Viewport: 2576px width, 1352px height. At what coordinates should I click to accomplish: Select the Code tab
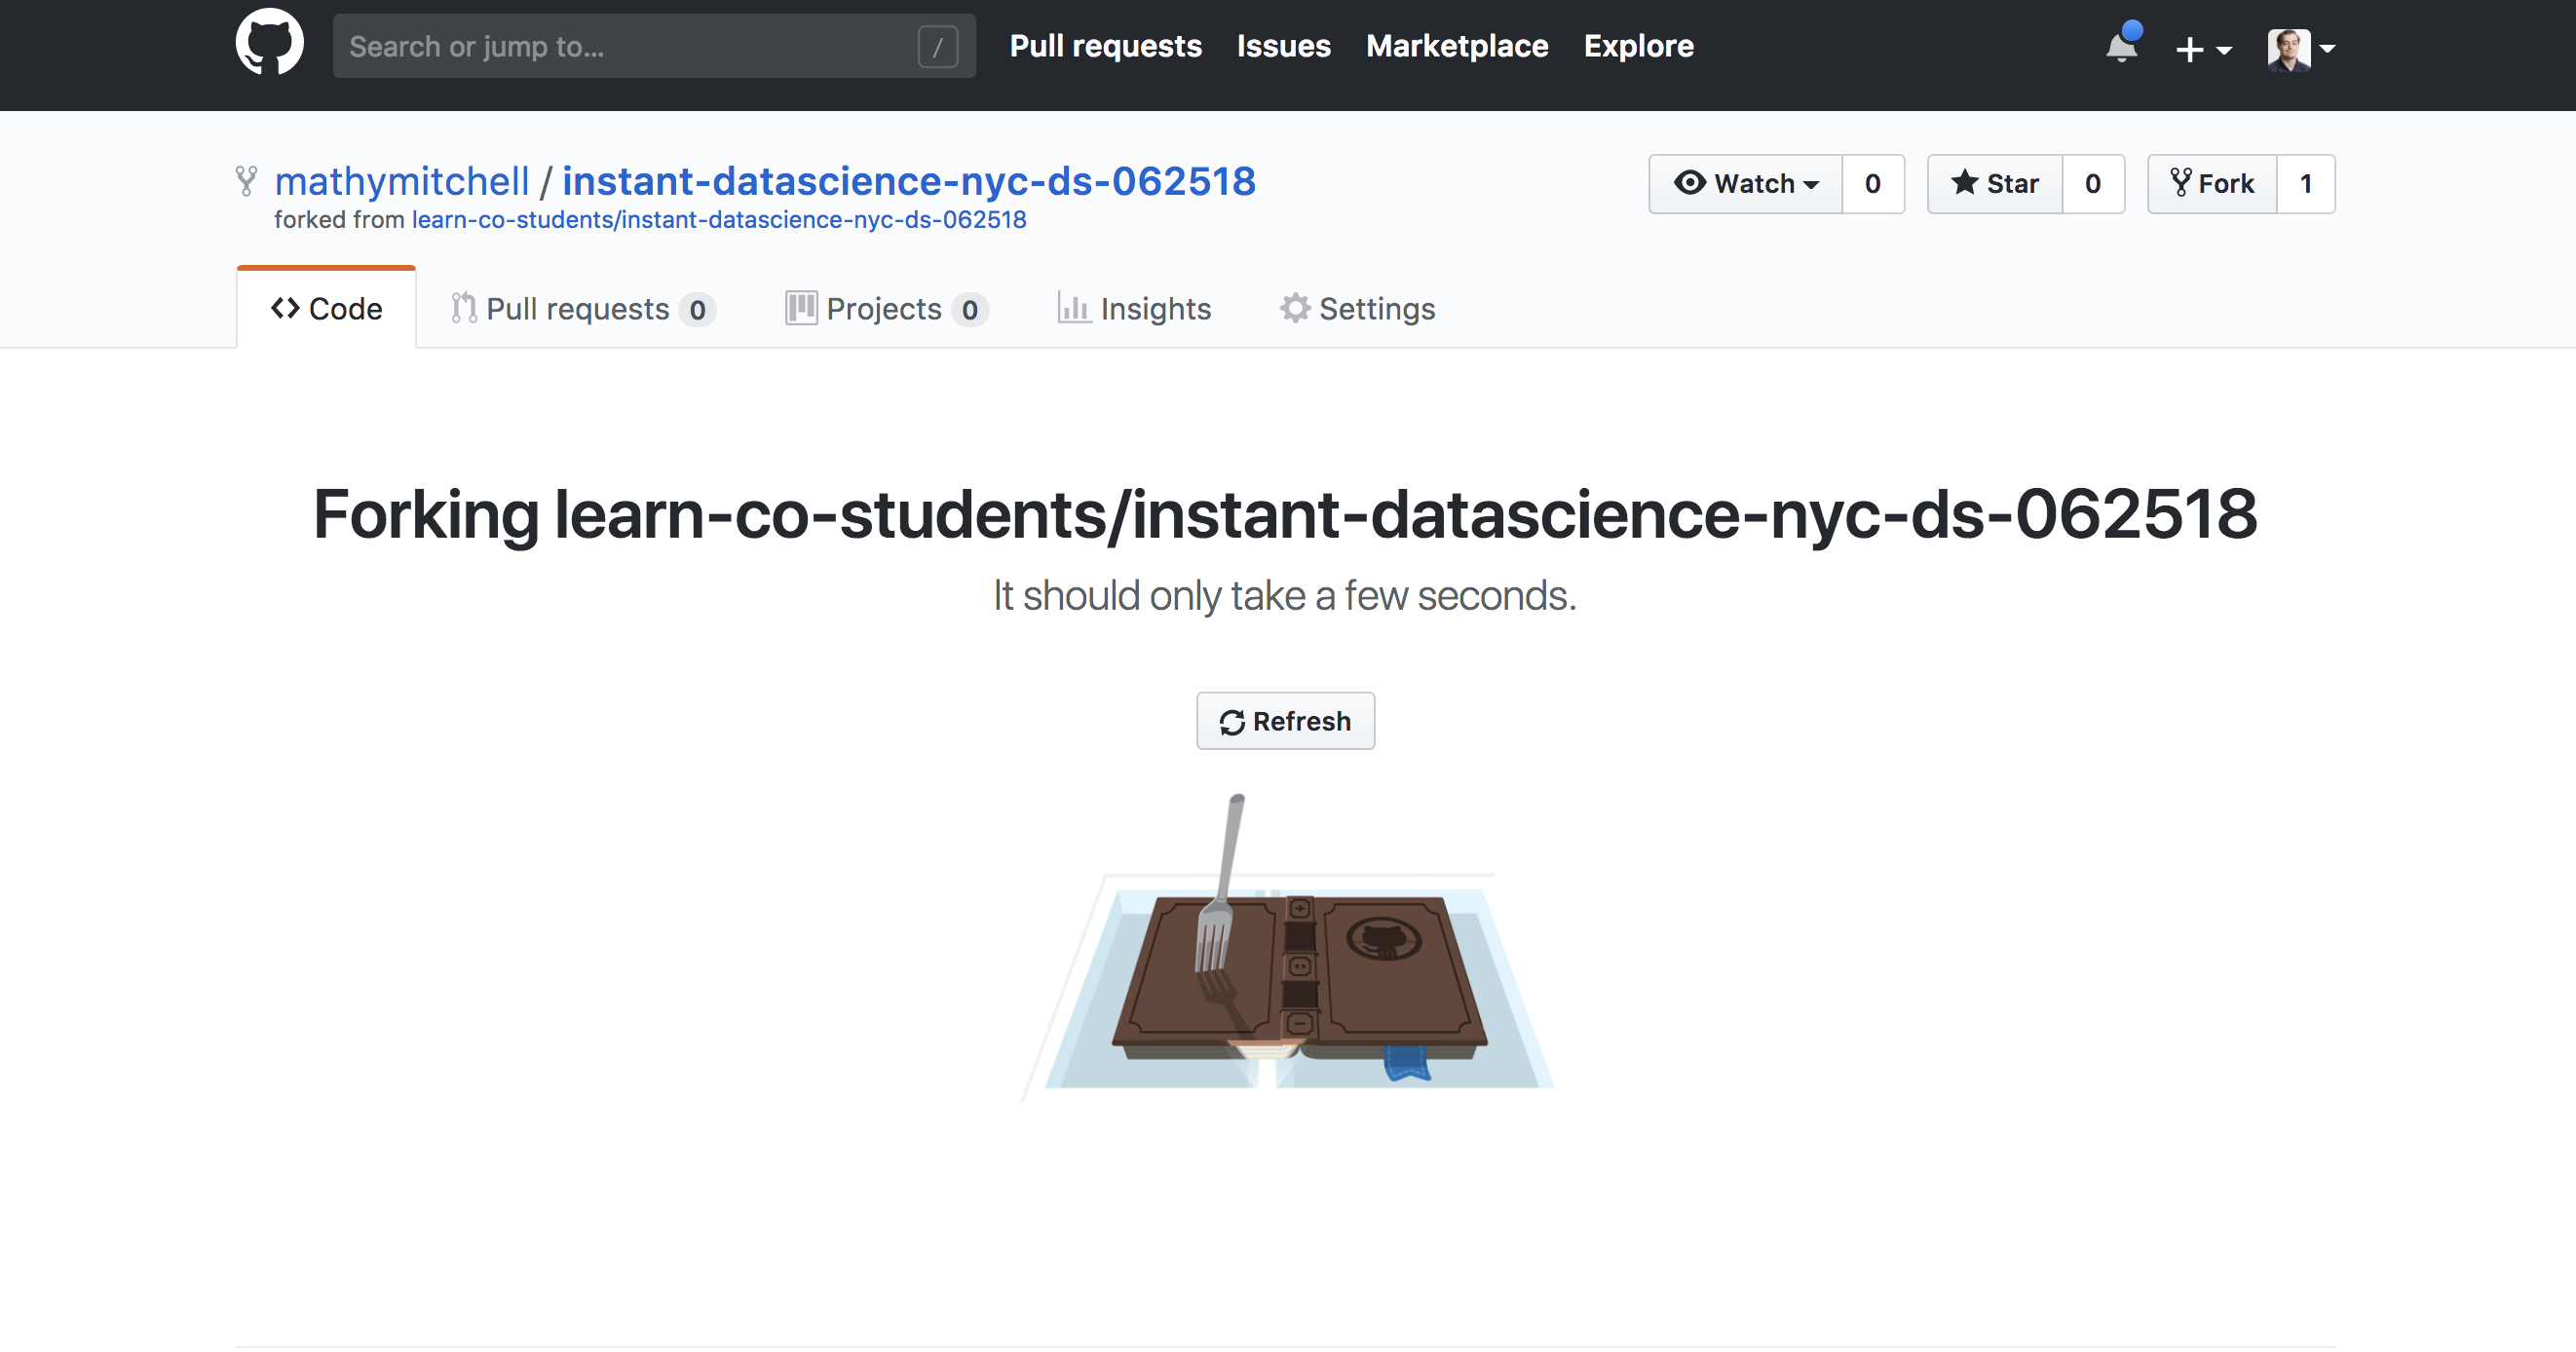327,308
